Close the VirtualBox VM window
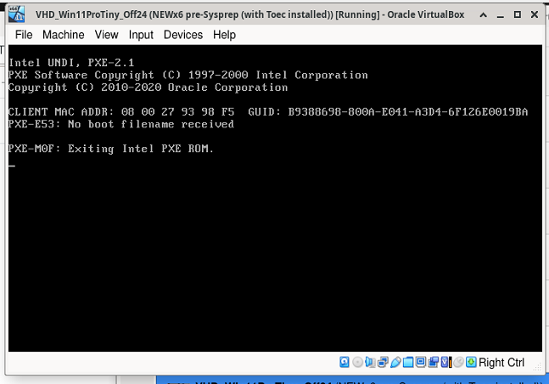This screenshot has width=549, height=384. pyautogui.click(x=535, y=14)
